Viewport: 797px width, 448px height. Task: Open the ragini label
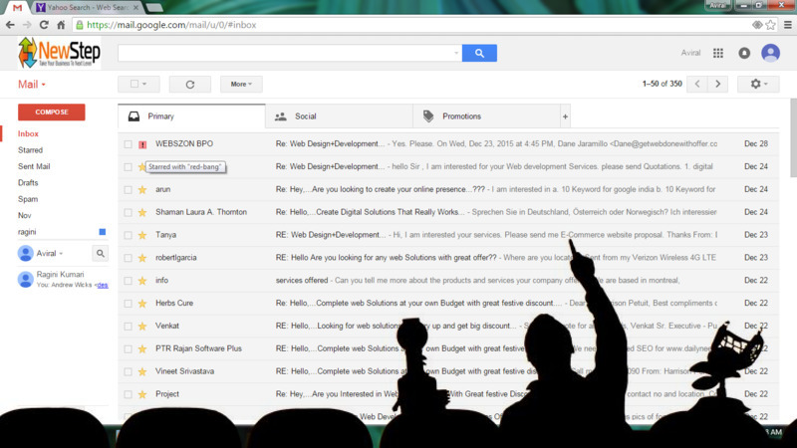click(x=27, y=232)
